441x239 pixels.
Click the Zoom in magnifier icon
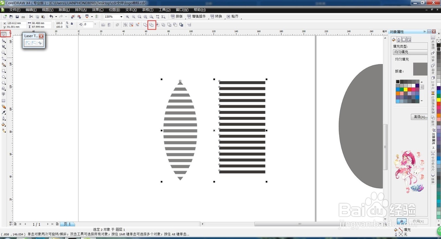tap(128, 17)
